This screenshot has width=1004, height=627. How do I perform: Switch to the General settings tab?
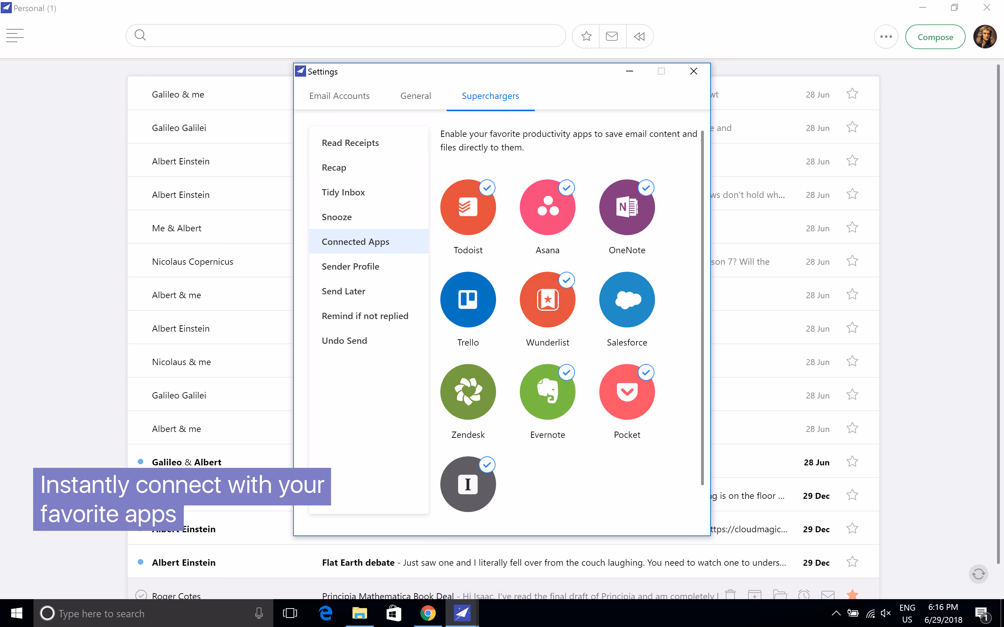(x=415, y=96)
